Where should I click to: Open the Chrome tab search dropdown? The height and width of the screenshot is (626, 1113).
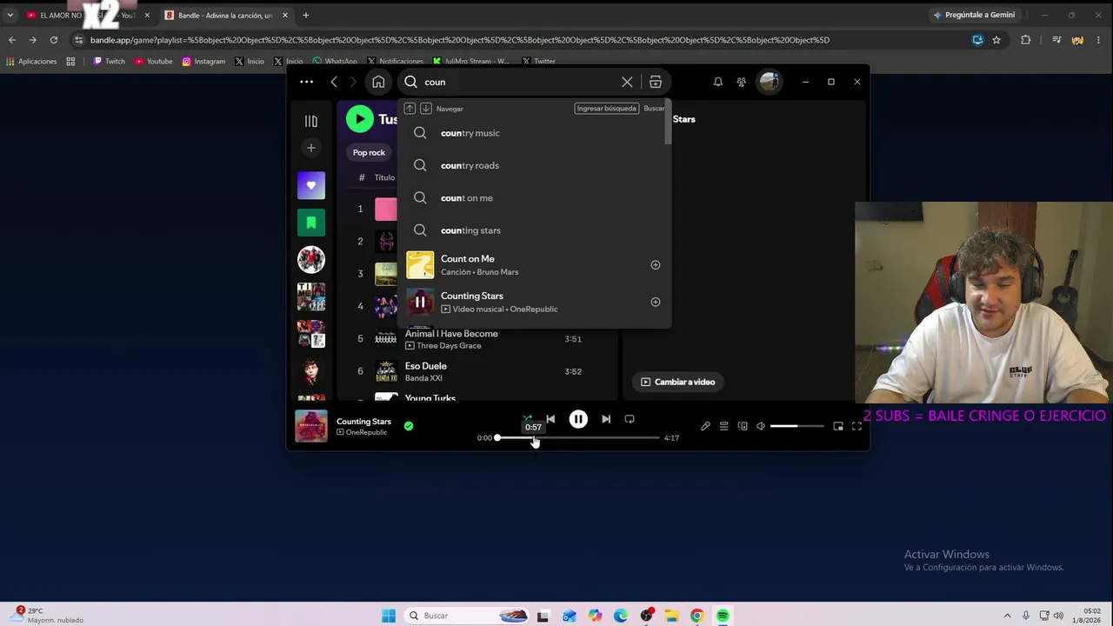pyautogui.click(x=10, y=15)
